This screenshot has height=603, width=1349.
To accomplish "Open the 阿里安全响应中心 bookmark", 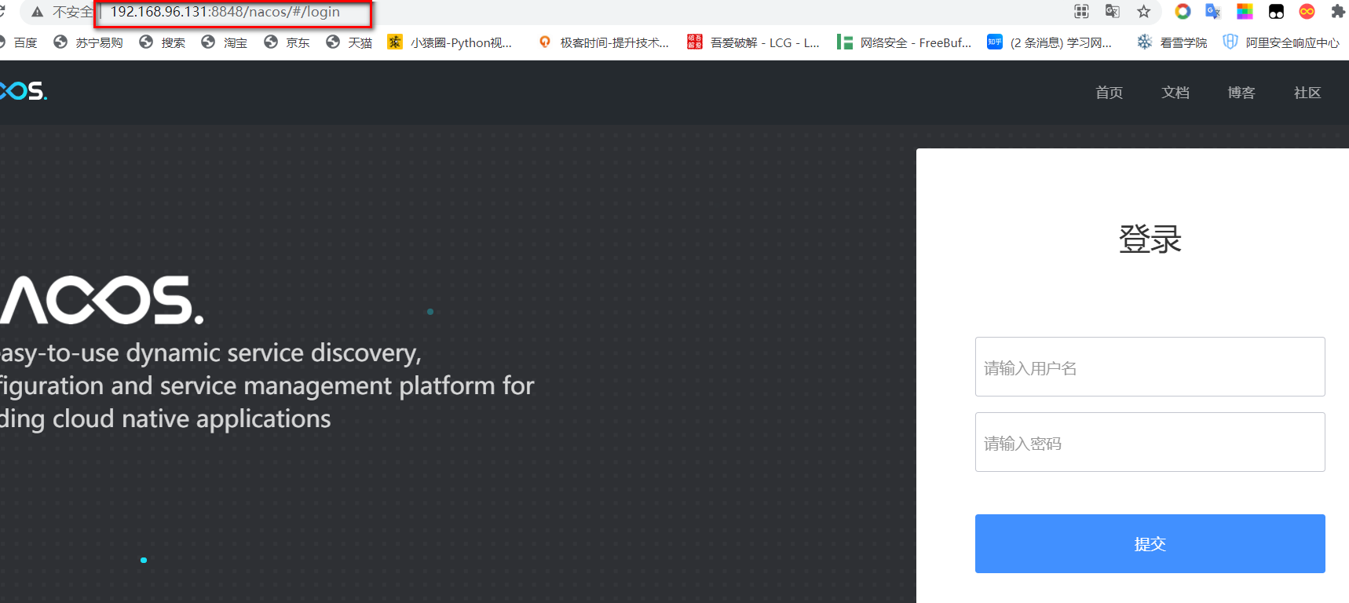I will point(1281,42).
